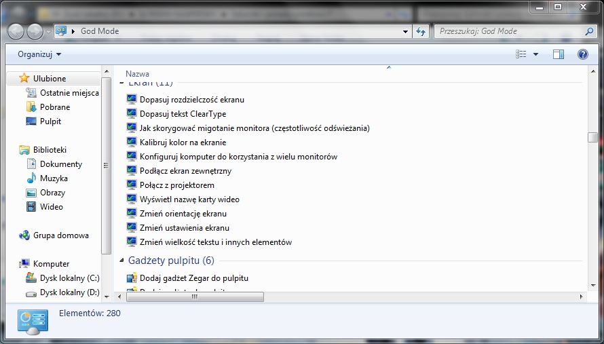Viewport: 604px width, 344px height.
Task: Click the Back navigation arrow
Action: click(x=16, y=31)
